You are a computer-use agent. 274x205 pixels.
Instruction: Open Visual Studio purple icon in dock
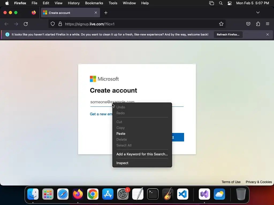pyautogui.click(x=204, y=194)
